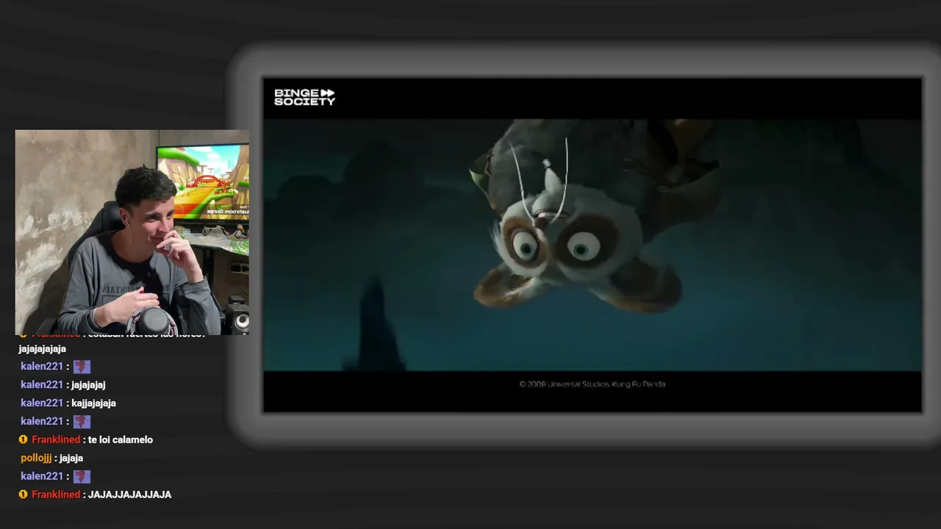Click the badge beside Franklined's "JAJAJJAJAJJAJA" message
Image resolution: width=941 pixels, height=529 pixels.
(x=23, y=494)
